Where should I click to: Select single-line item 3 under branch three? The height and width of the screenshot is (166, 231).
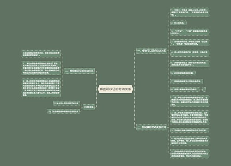189,130
